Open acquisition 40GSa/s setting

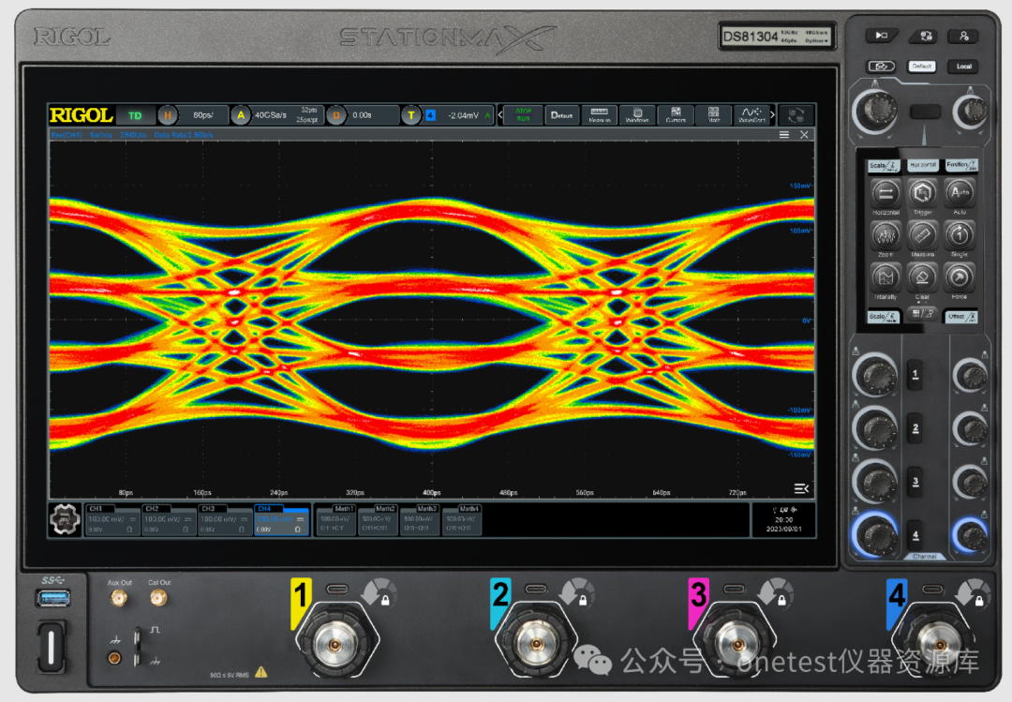[285, 115]
